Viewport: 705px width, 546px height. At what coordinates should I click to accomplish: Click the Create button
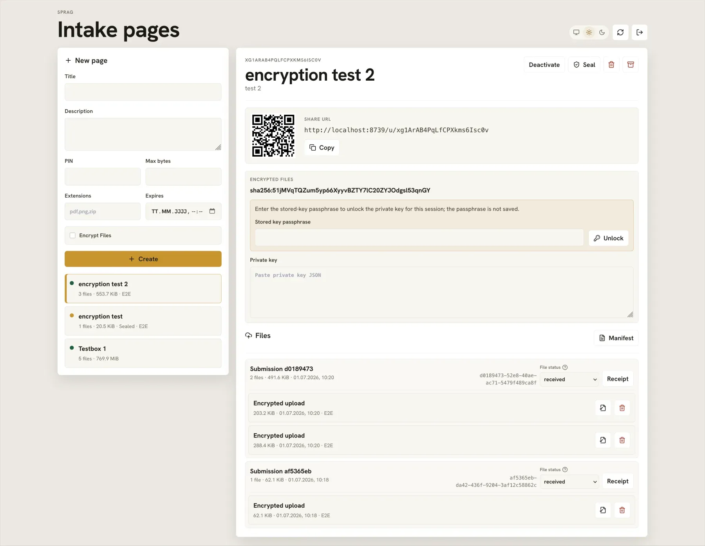coord(143,259)
